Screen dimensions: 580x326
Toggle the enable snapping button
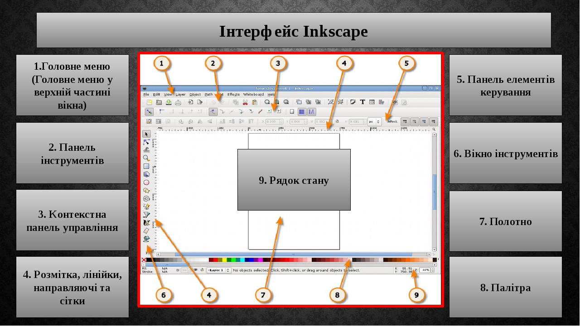[x=150, y=112]
